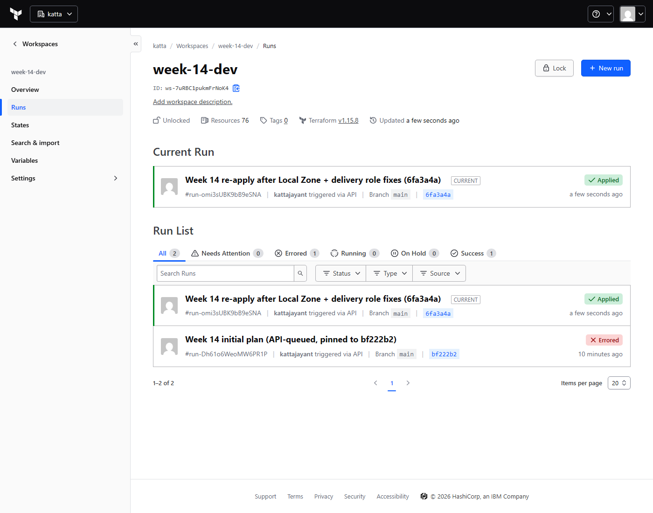Open the Status filter dropdown

click(341, 273)
